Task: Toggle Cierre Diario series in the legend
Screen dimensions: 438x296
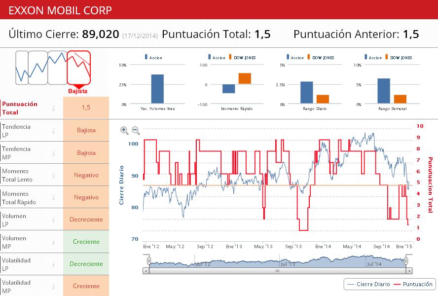Action: coord(368,284)
